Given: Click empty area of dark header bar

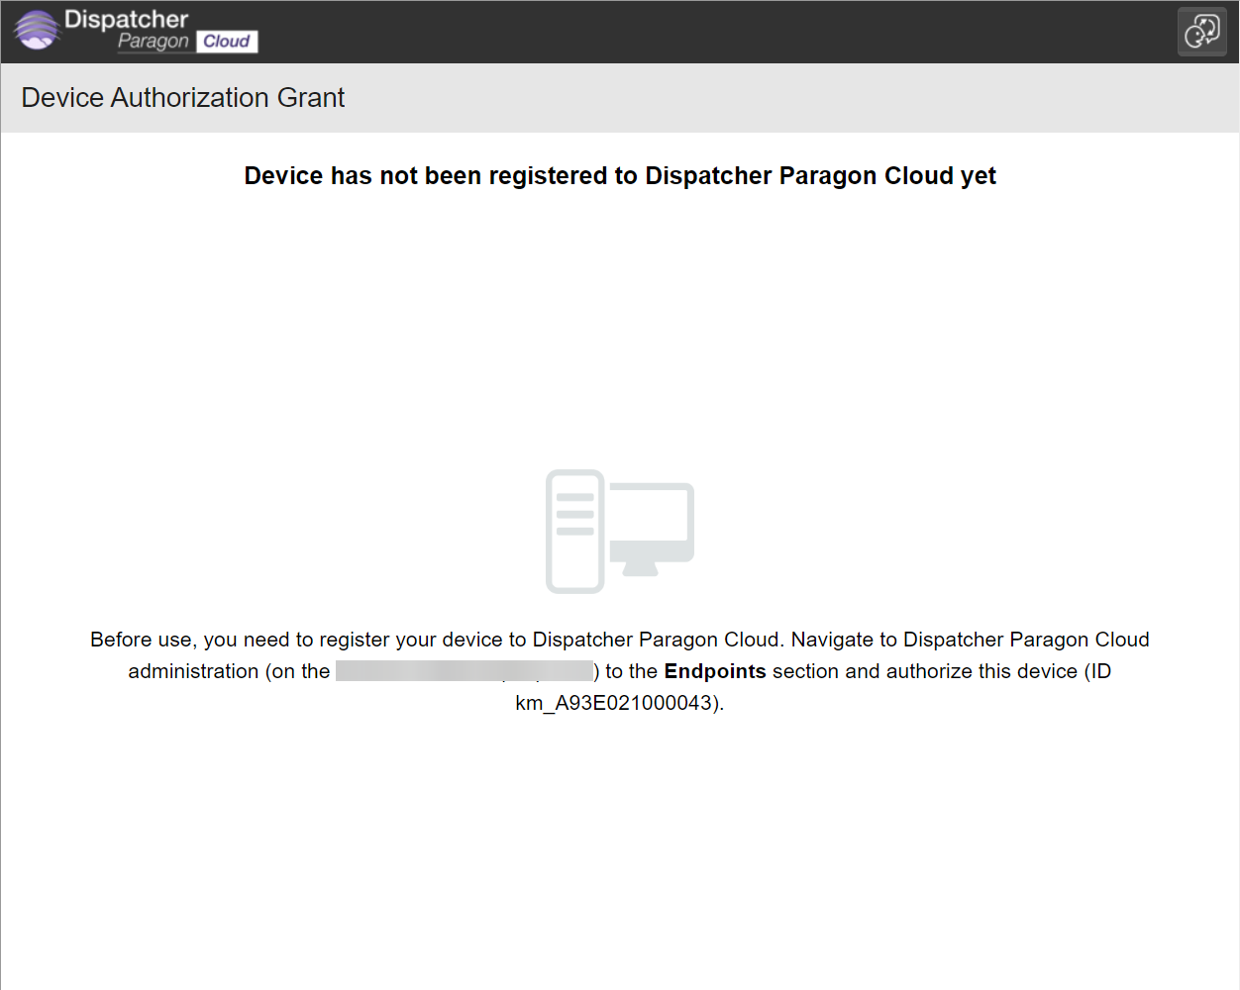Looking at the screenshot, I should (x=693, y=32).
